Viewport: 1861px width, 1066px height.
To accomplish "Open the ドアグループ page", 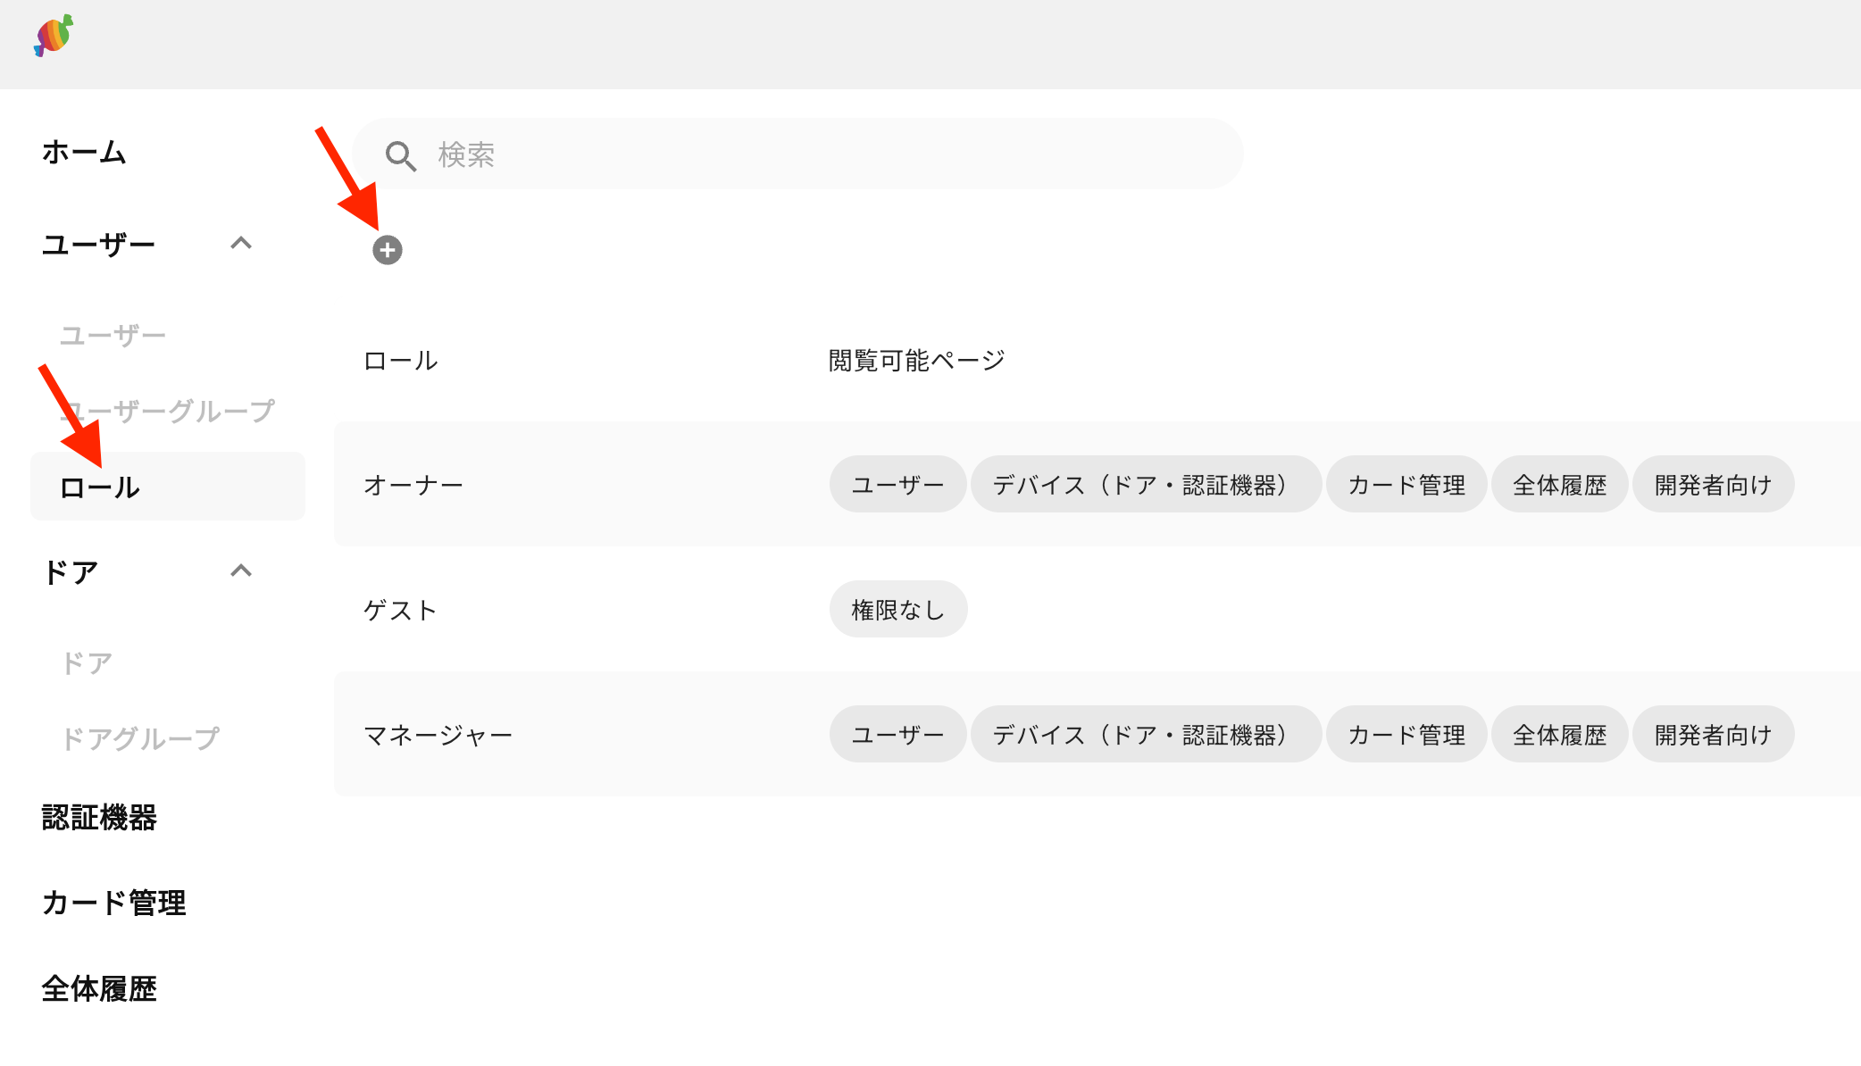I will [140, 737].
